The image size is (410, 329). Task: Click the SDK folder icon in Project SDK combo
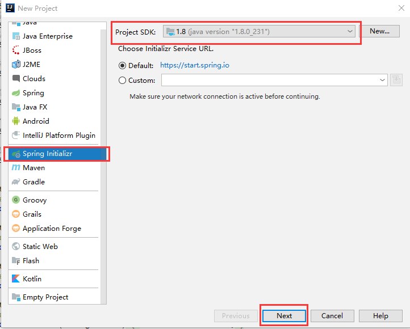170,32
